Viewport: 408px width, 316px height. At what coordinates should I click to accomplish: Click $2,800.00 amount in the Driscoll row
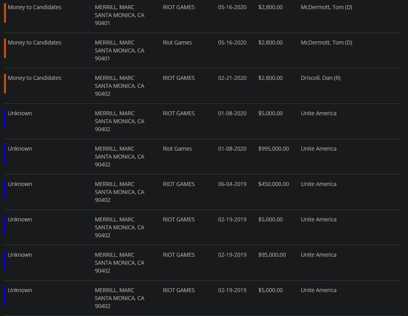(x=270, y=78)
